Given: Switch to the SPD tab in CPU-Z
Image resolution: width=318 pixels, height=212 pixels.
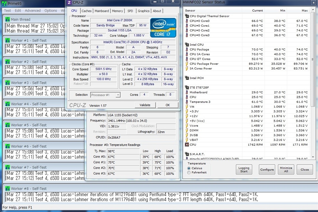Looking at the screenshot, I should coord(130,11).
